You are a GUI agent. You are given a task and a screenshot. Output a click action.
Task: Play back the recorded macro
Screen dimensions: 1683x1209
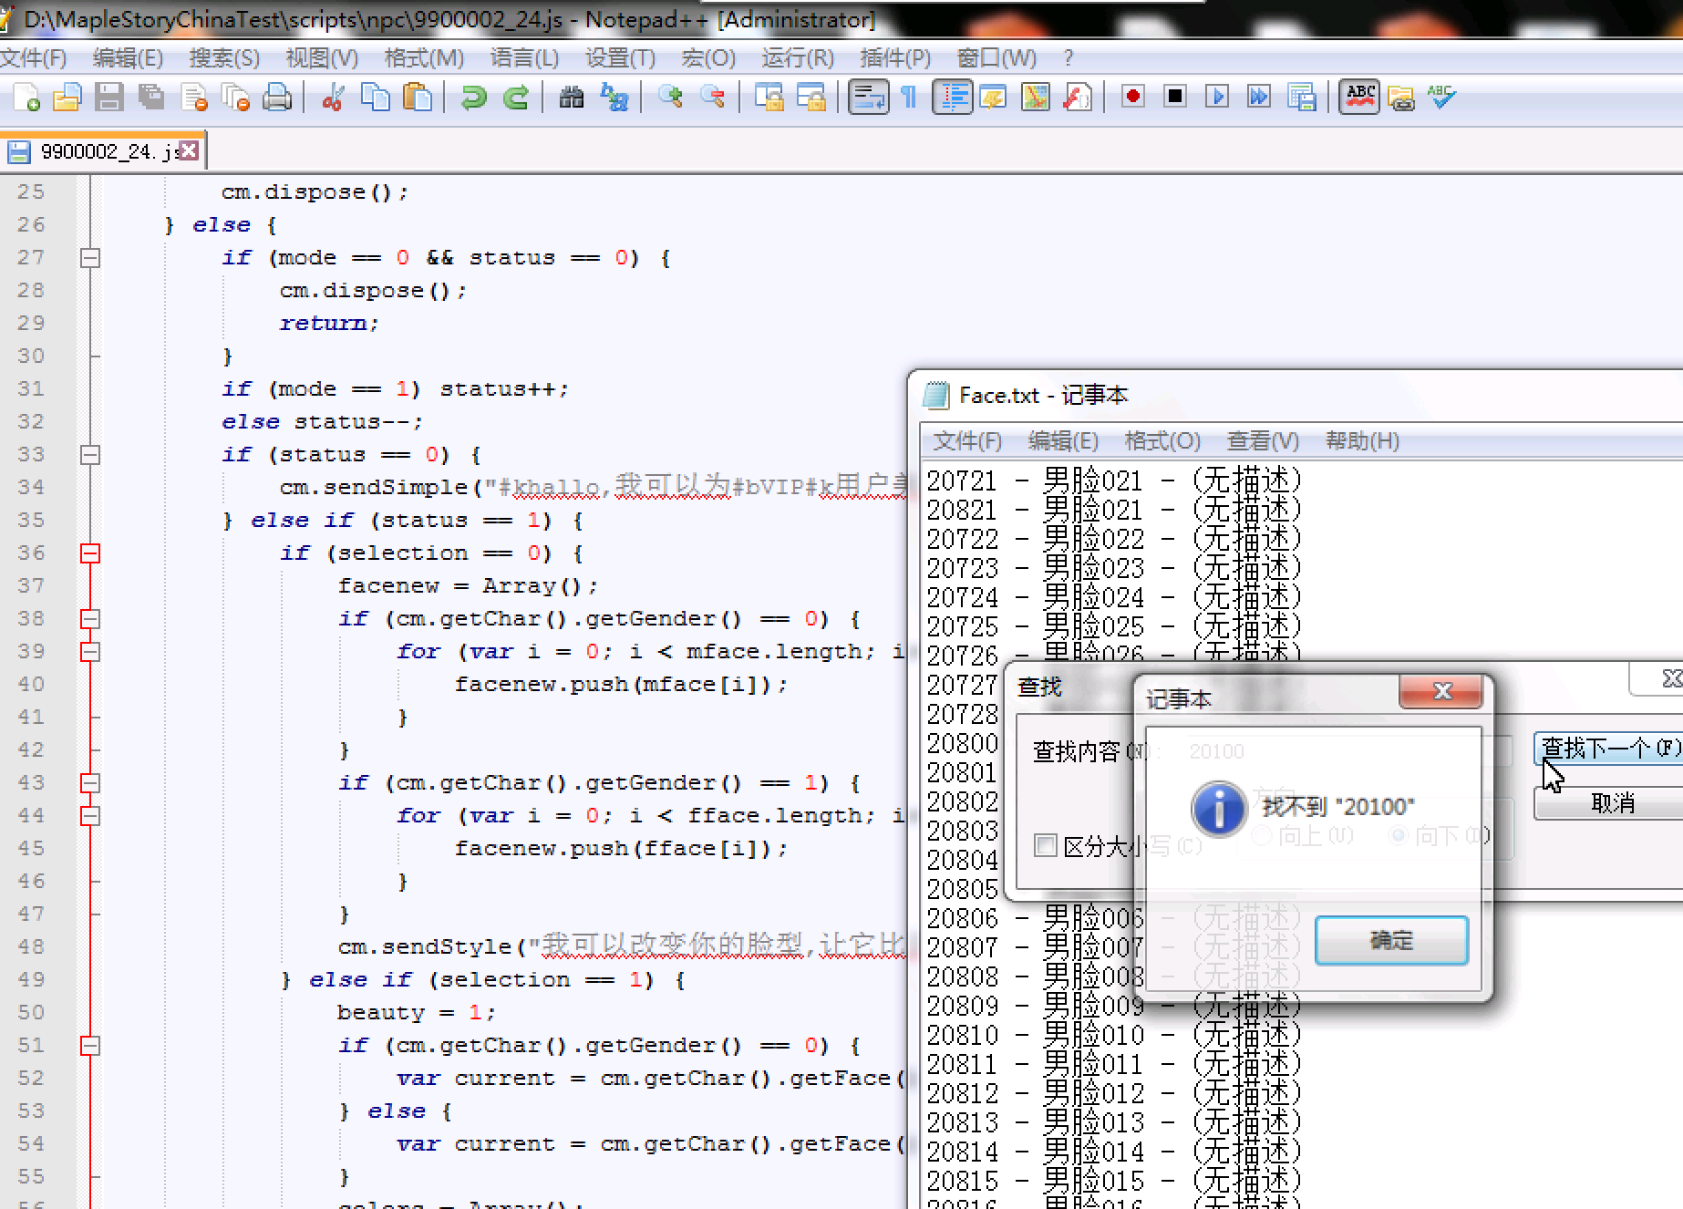pyautogui.click(x=1217, y=97)
